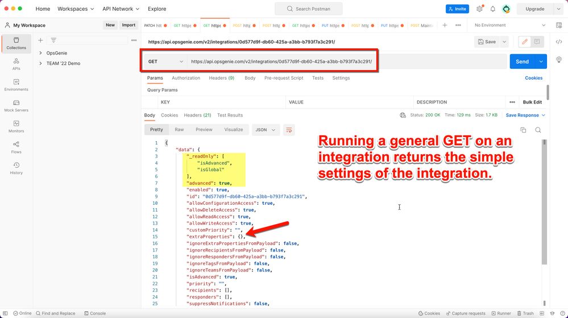Open the API Network dropdown
This screenshot has width=568, height=318.
[x=121, y=9]
